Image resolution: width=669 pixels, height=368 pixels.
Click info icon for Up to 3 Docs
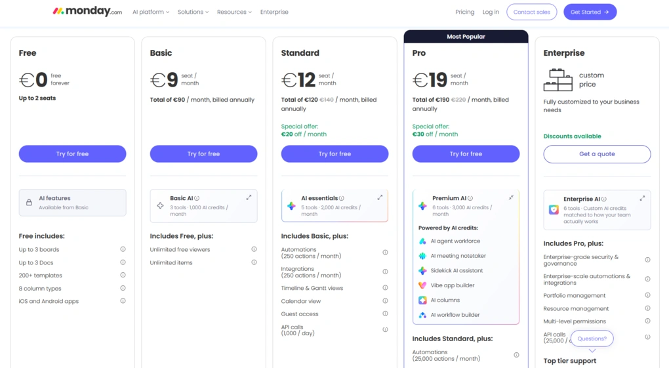click(123, 262)
